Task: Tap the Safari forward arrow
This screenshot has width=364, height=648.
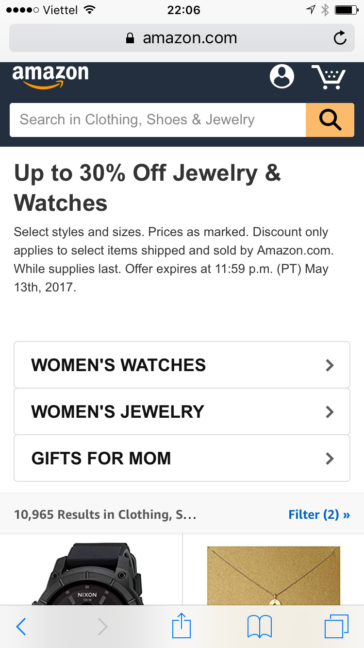Action: [x=102, y=627]
